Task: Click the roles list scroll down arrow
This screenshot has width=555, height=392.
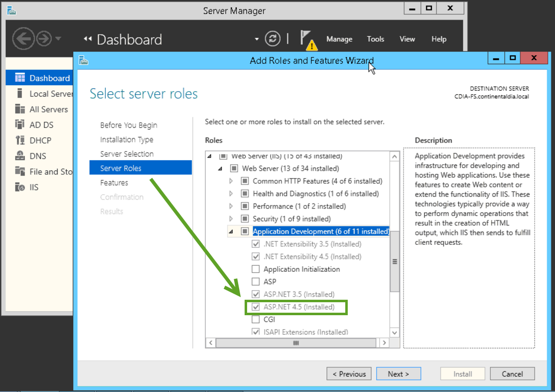Action: [395, 333]
